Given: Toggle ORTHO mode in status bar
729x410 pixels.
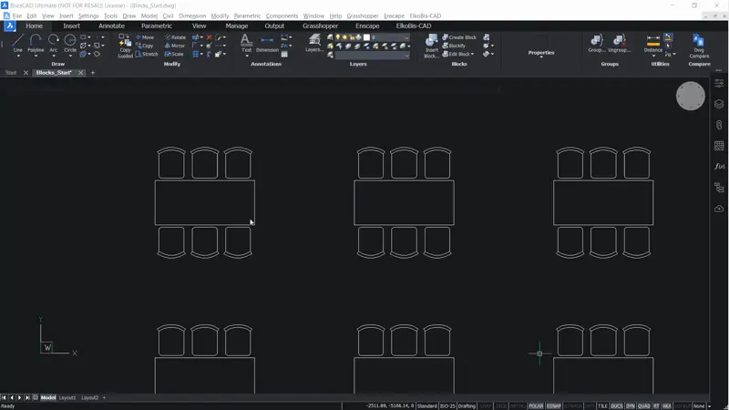Looking at the screenshot, I should [518, 405].
